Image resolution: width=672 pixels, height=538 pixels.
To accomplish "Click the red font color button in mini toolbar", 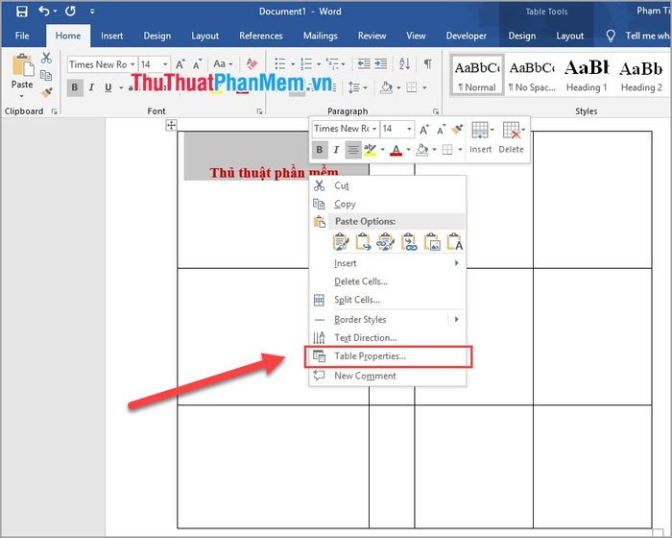I will click(396, 150).
